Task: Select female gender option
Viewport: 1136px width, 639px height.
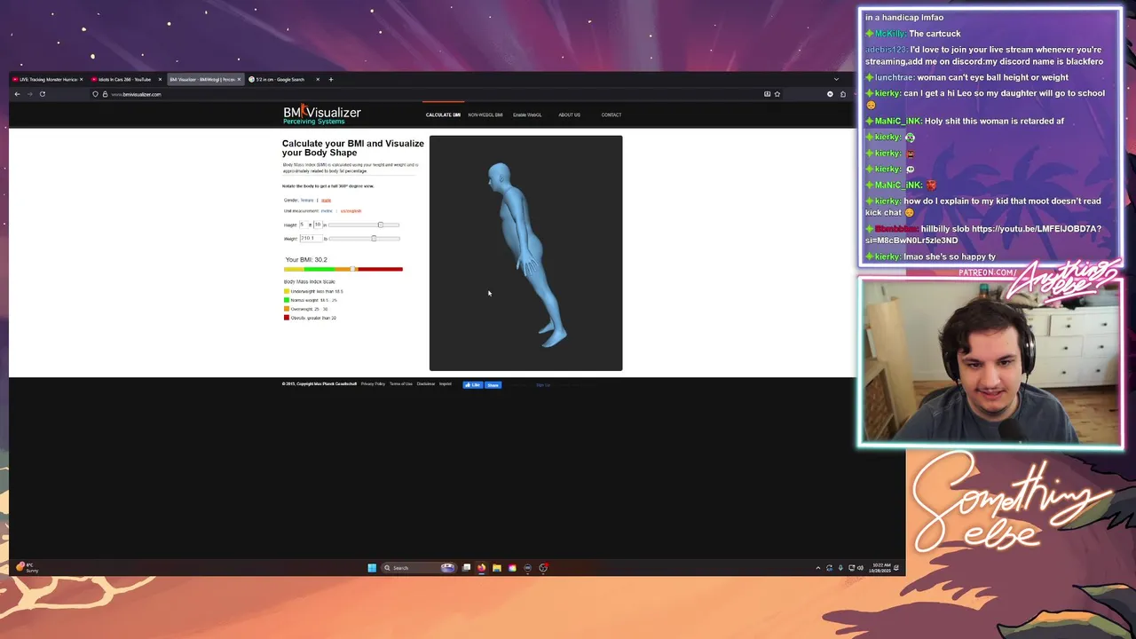Action: point(307,200)
